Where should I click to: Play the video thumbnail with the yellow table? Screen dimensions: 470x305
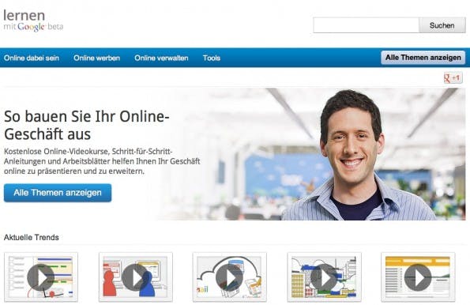click(x=418, y=277)
